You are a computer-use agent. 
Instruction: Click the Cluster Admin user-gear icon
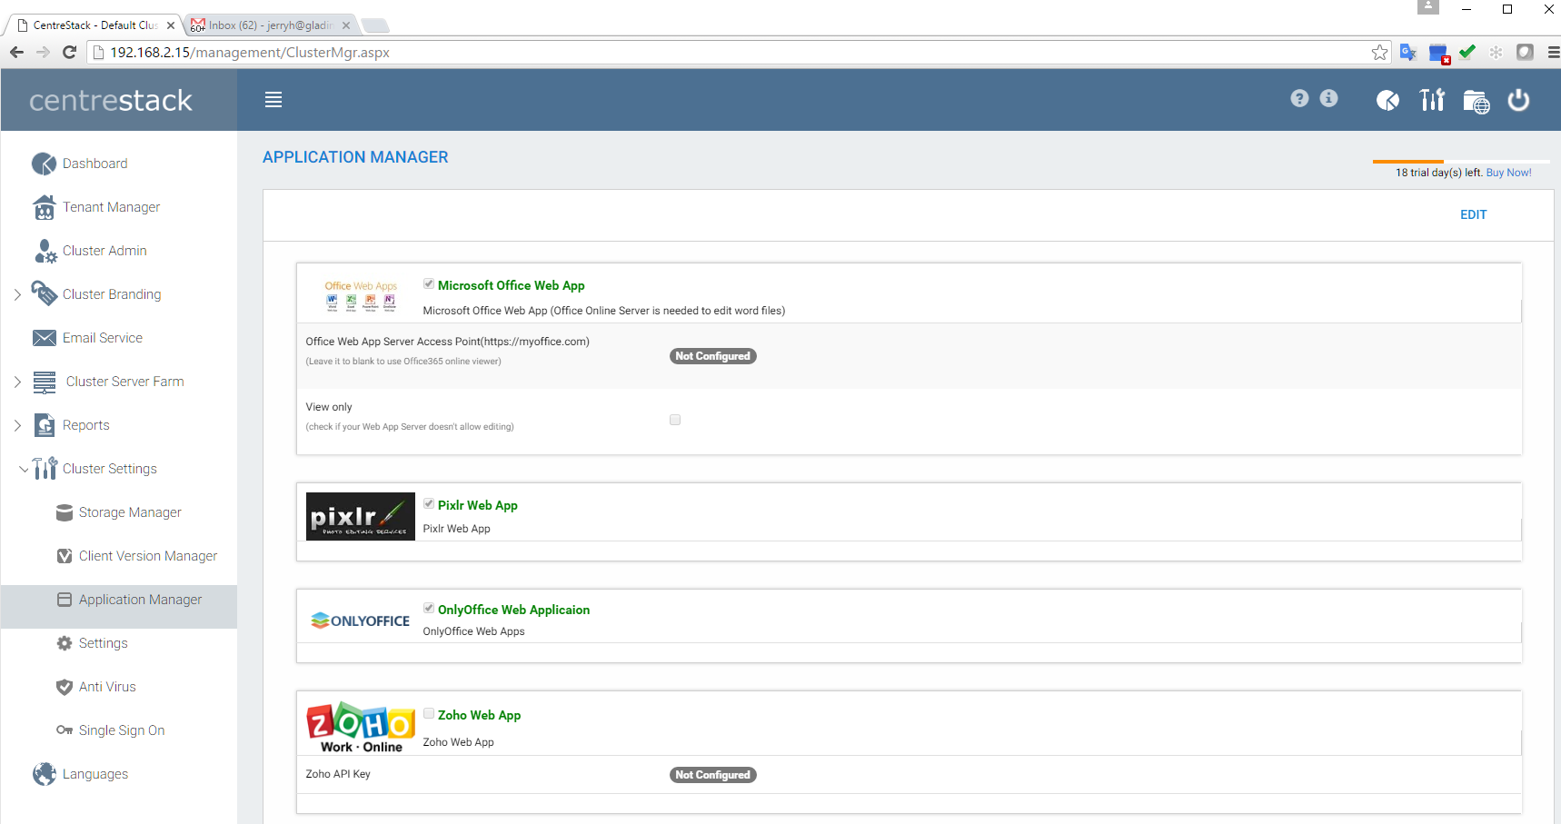pyautogui.click(x=45, y=251)
